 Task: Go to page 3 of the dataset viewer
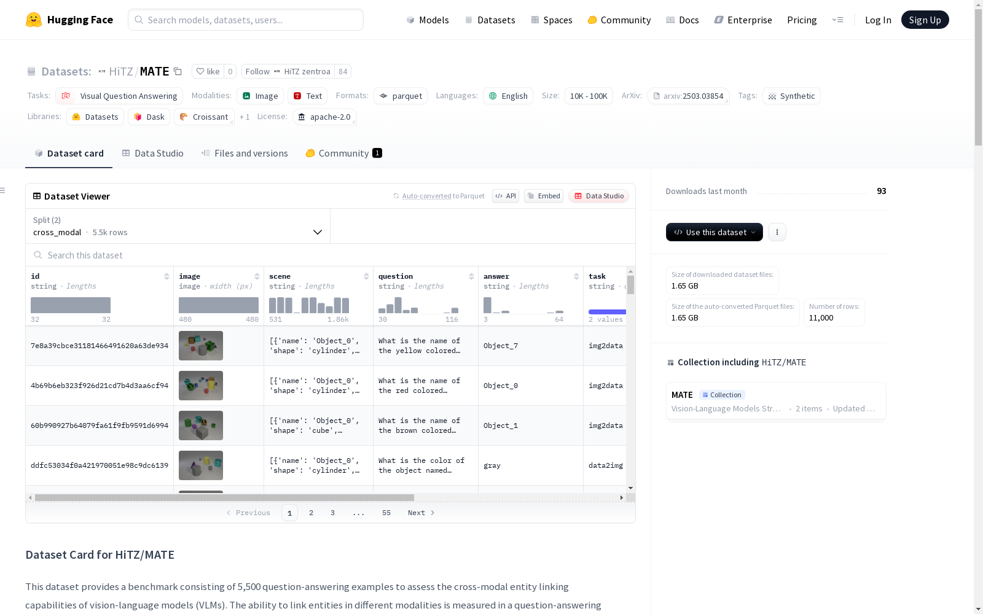333,513
